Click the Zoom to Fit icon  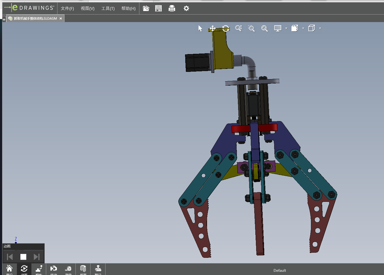[x=265, y=29]
